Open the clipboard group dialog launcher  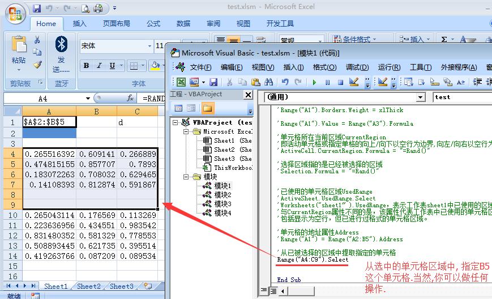pyautogui.click(x=40, y=83)
